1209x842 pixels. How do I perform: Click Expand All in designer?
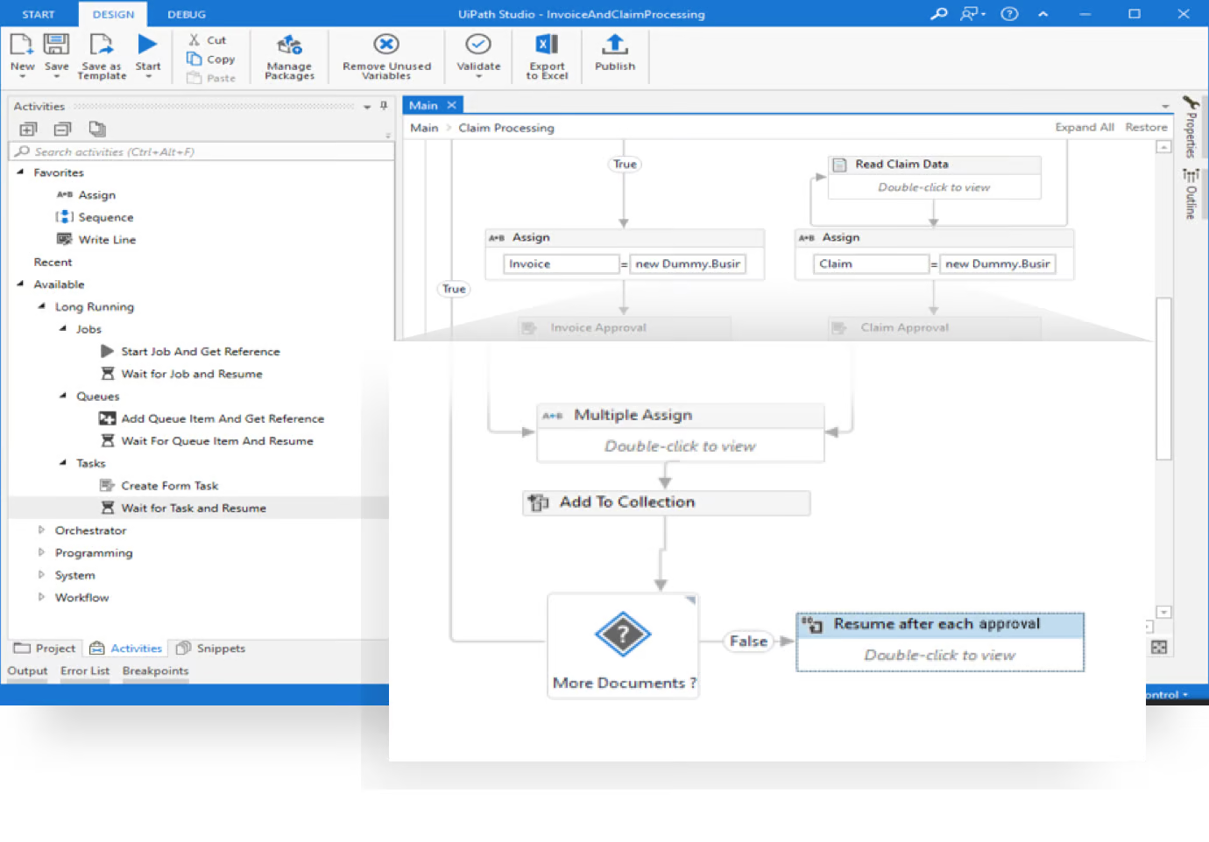coord(1085,127)
